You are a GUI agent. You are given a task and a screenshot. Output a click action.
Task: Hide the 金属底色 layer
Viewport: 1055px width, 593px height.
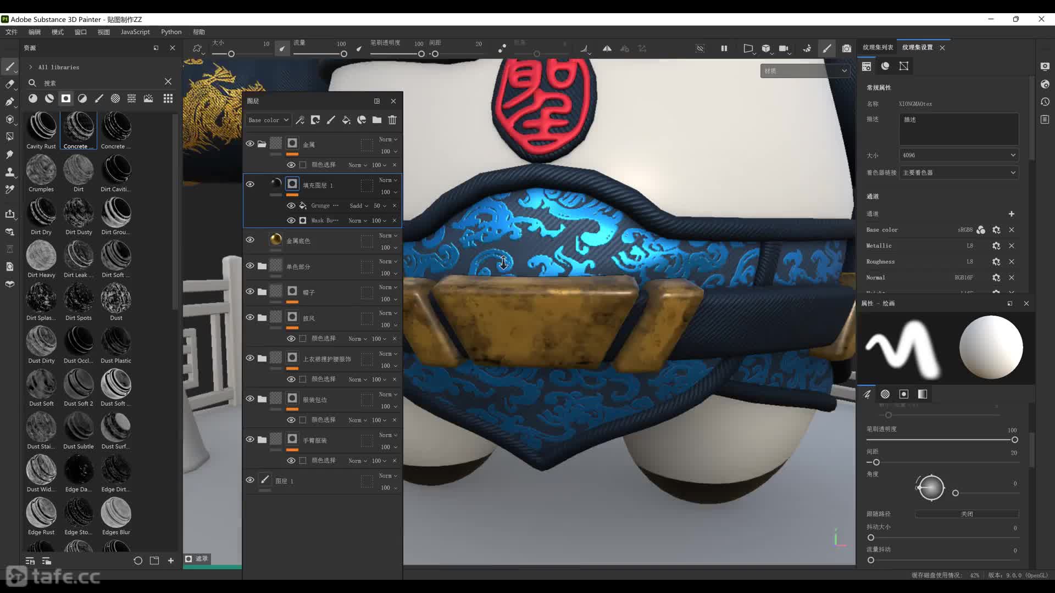(250, 240)
